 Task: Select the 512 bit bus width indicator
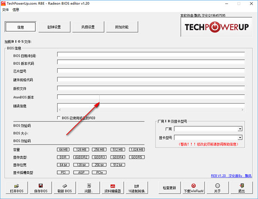click(118, 165)
